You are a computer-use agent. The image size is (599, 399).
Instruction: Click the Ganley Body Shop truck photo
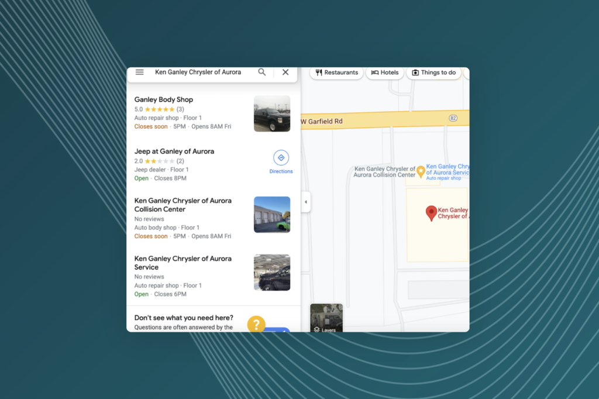pos(272,113)
